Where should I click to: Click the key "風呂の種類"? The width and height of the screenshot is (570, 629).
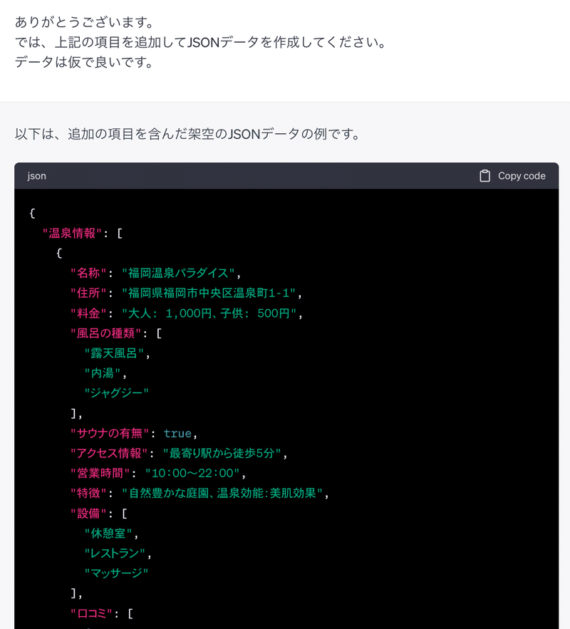click(x=105, y=333)
